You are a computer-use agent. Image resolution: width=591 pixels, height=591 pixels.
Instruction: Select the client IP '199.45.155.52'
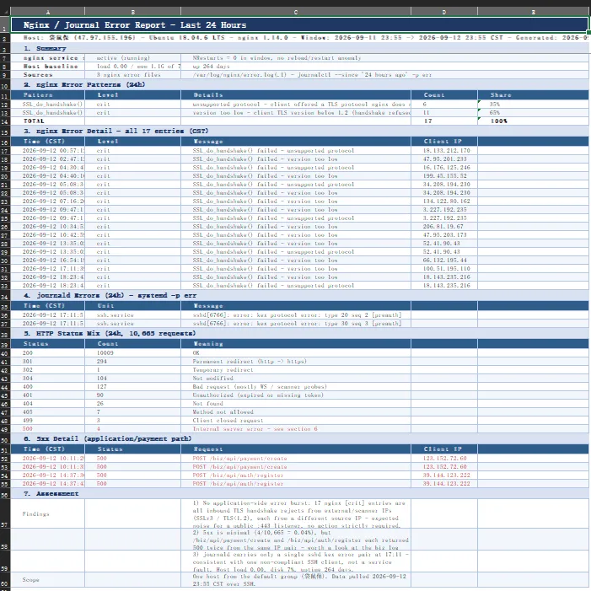click(444, 175)
